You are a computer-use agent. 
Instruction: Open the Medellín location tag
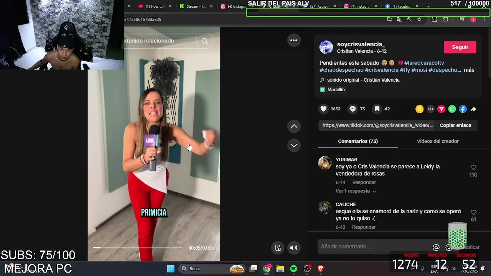(x=332, y=89)
